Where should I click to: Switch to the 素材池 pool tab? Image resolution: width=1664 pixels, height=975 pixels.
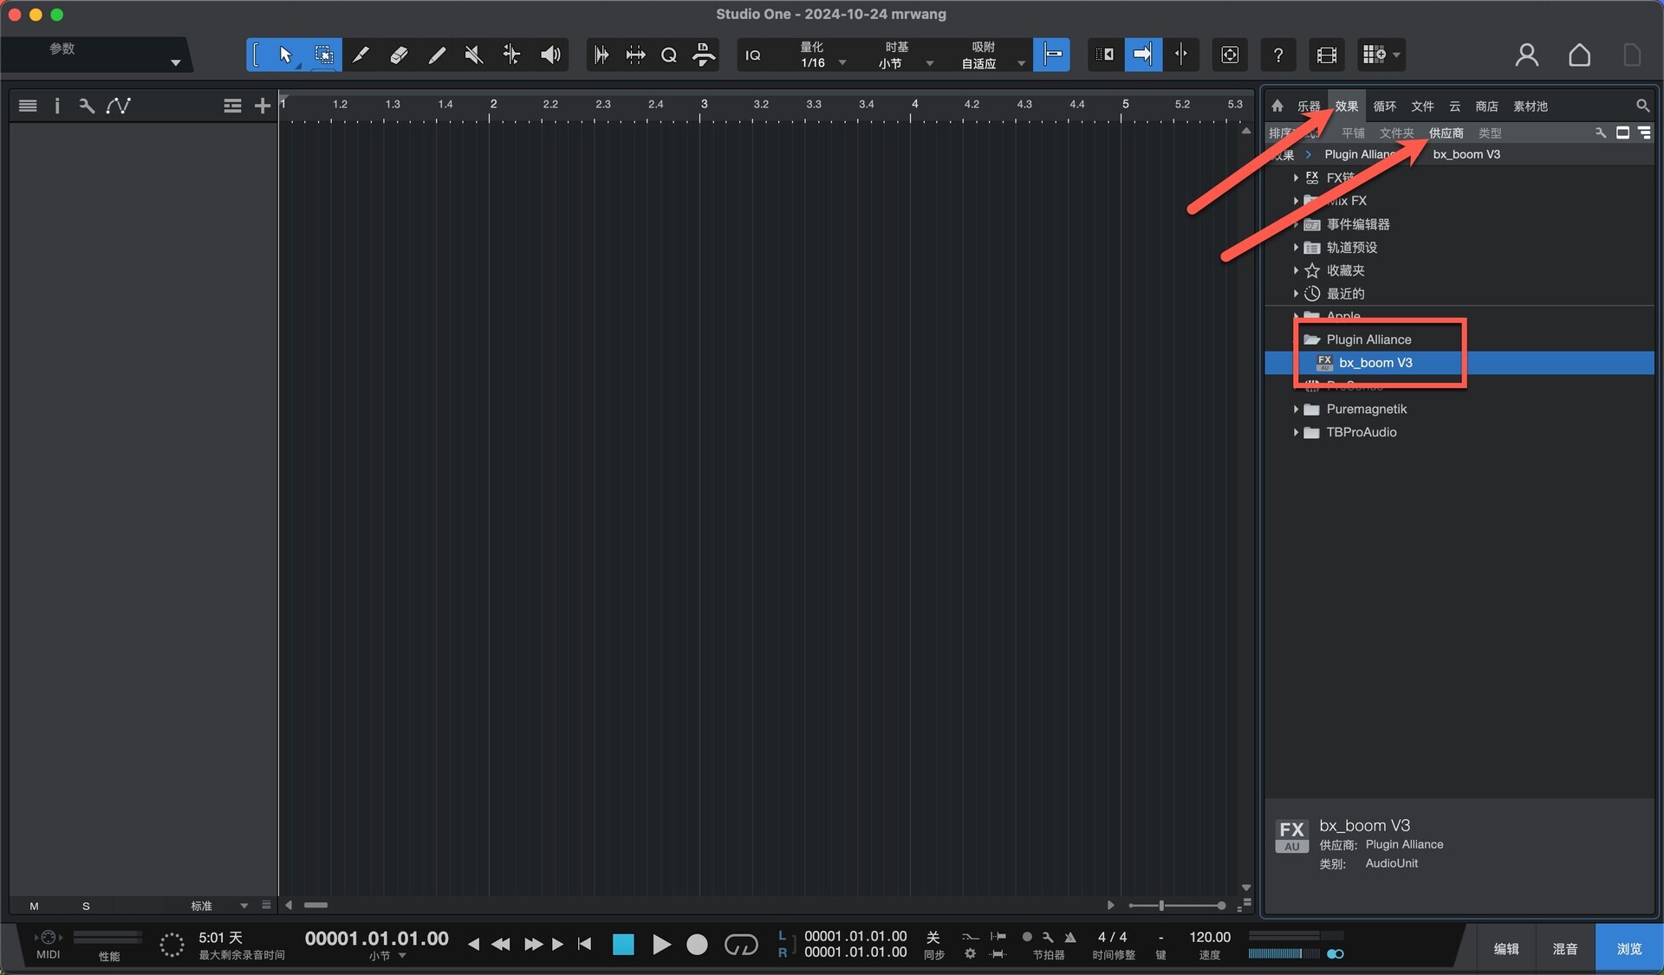pyautogui.click(x=1530, y=106)
